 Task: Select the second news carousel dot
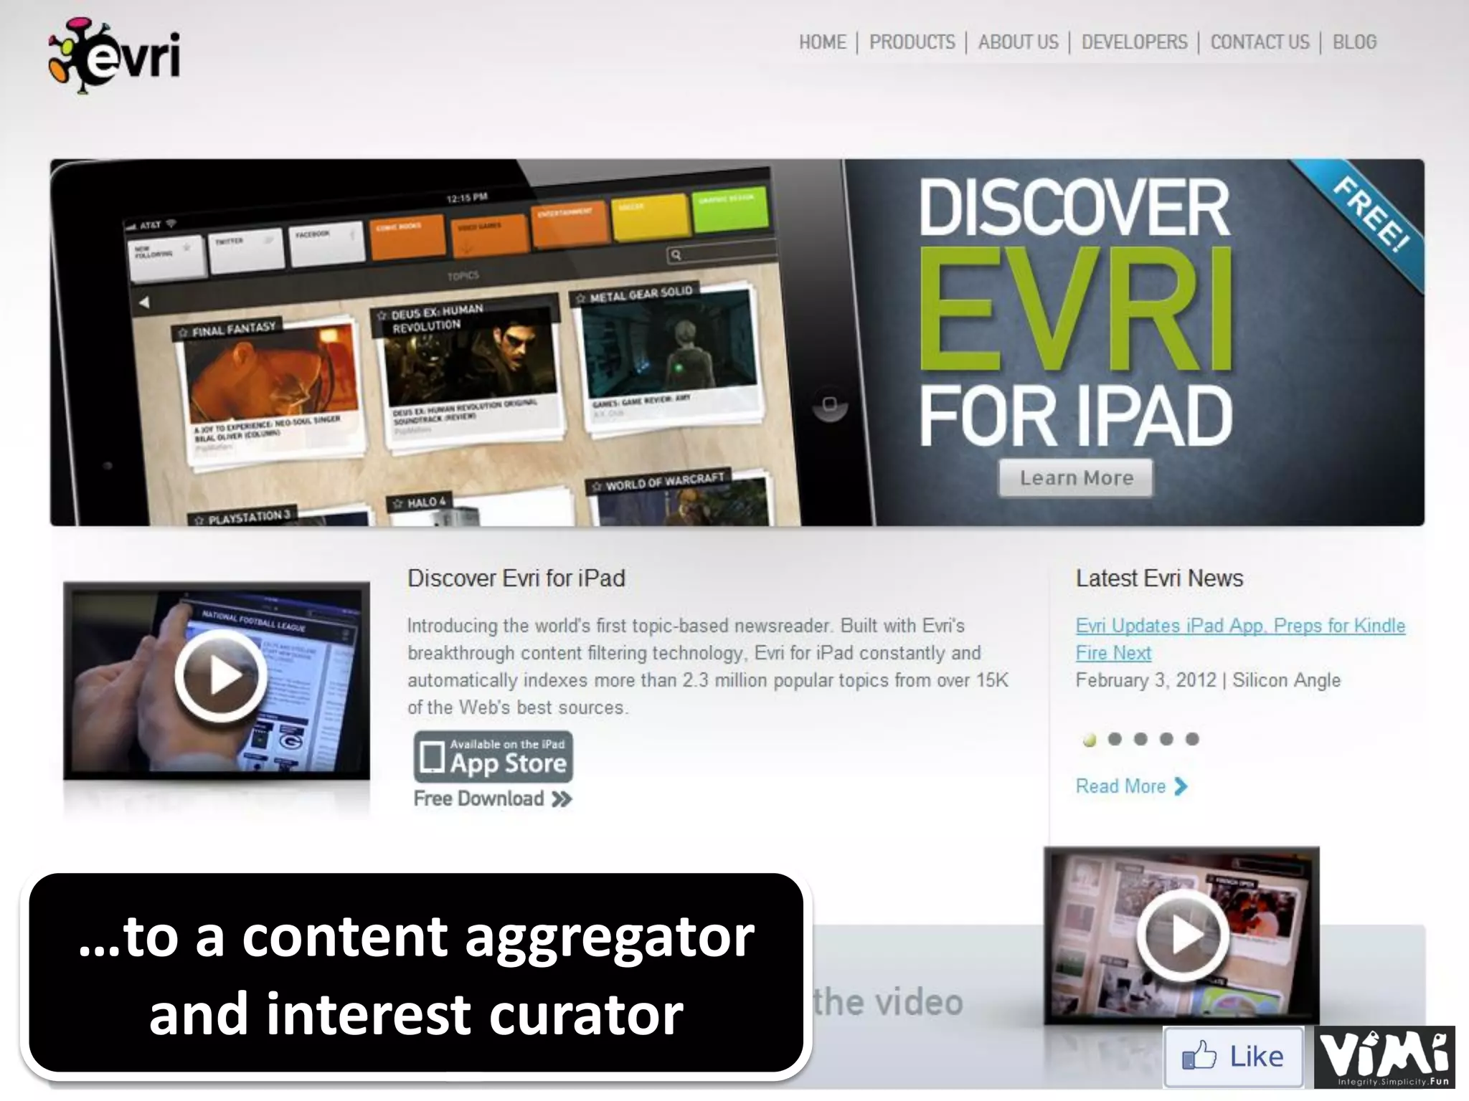pyautogui.click(x=1115, y=739)
